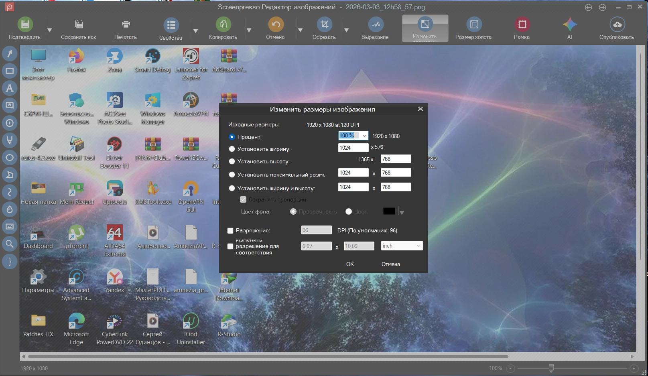This screenshot has height=376, width=648.
Task: Click Save as (Сохранить как) toolbar item
Action: (x=79, y=25)
